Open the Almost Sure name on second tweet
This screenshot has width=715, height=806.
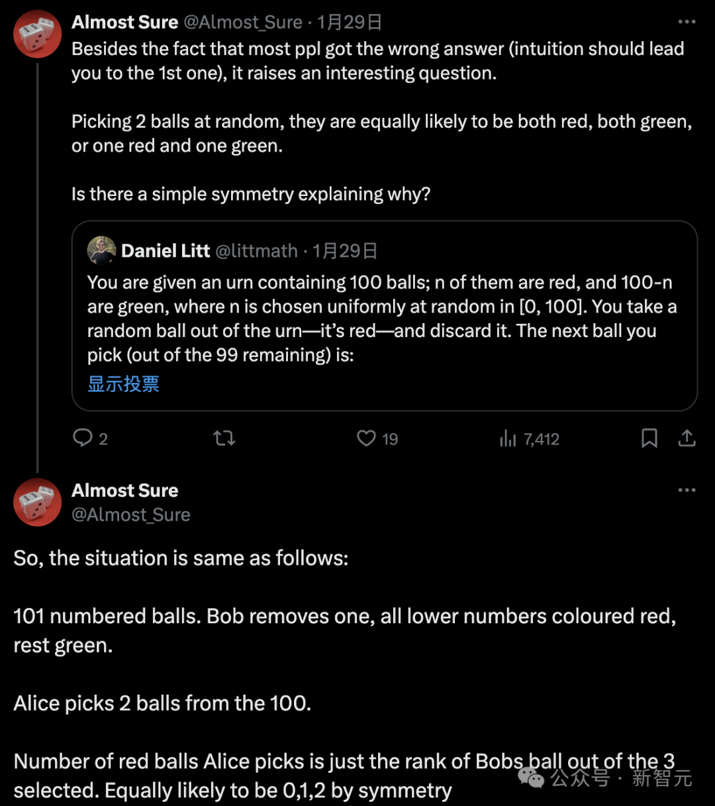125,491
